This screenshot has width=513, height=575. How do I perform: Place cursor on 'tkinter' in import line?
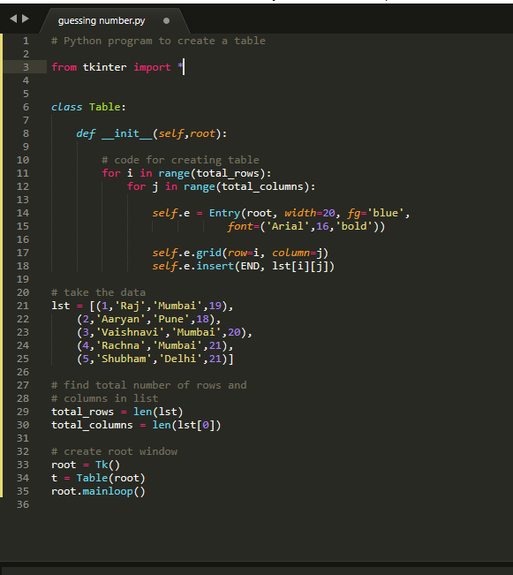pos(104,67)
